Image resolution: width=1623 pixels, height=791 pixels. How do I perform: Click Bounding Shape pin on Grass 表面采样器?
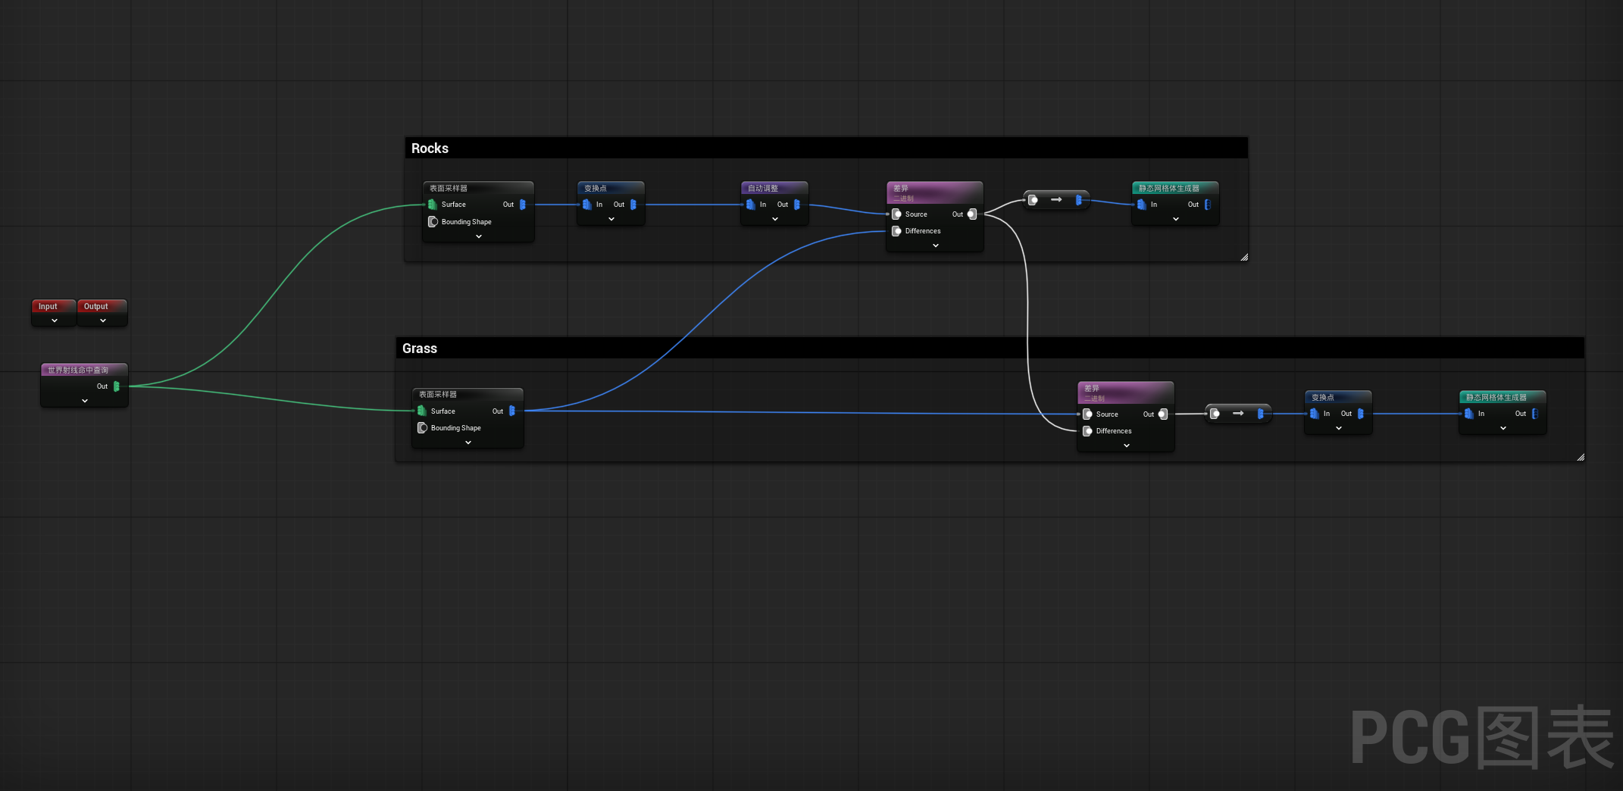(x=422, y=428)
